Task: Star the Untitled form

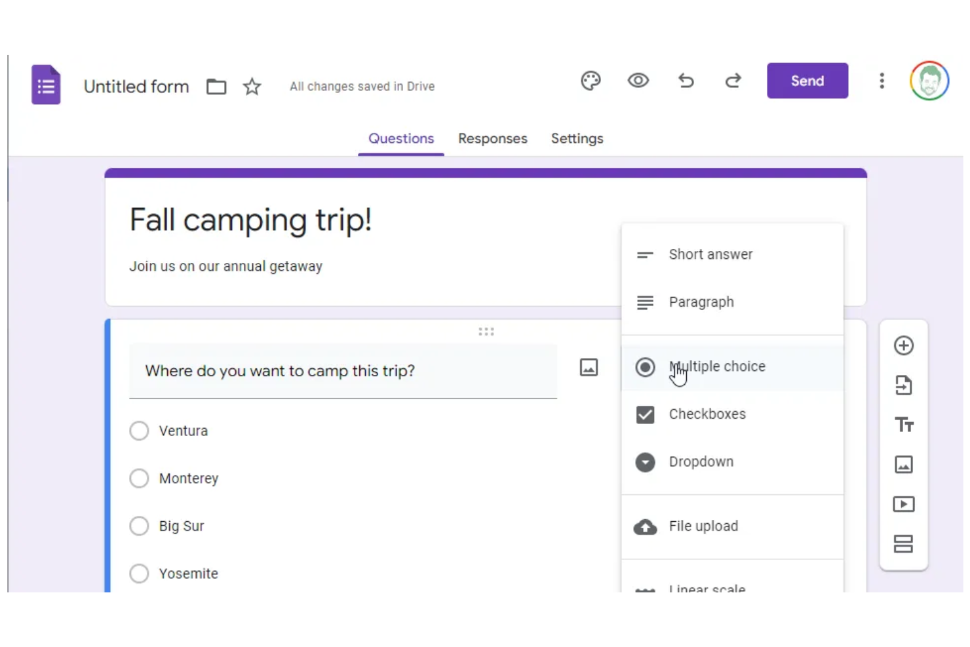Action: click(252, 86)
